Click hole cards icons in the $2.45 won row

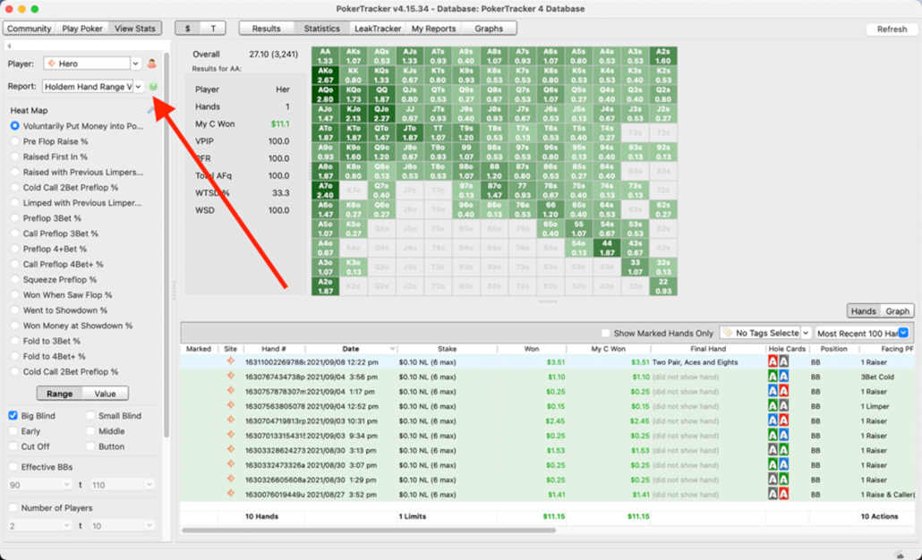778,420
